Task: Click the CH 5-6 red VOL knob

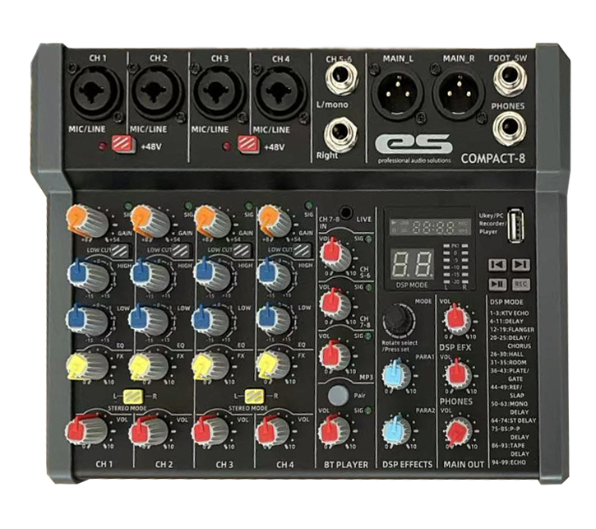Action: coord(335,253)
